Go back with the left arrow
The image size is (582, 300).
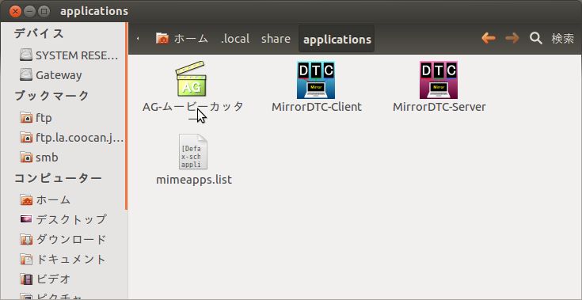click(x=488, y=38)
